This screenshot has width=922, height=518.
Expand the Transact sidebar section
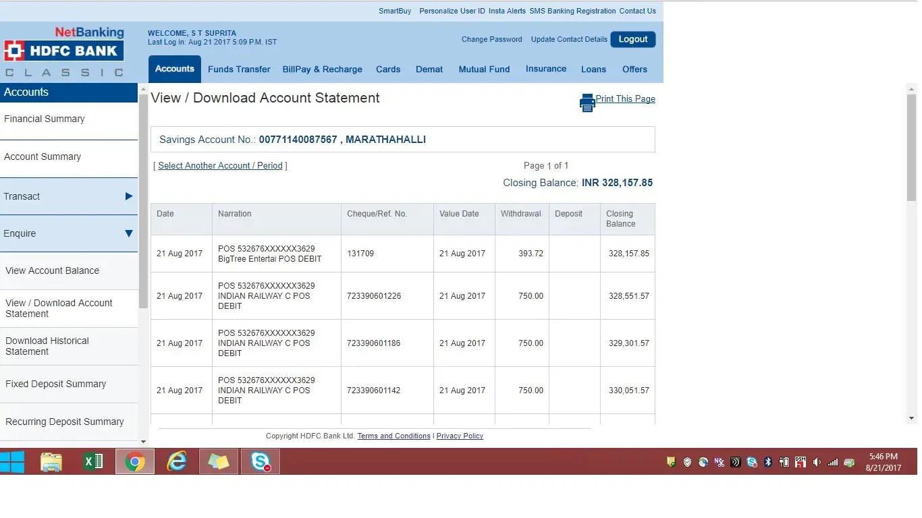coord(69,196)
